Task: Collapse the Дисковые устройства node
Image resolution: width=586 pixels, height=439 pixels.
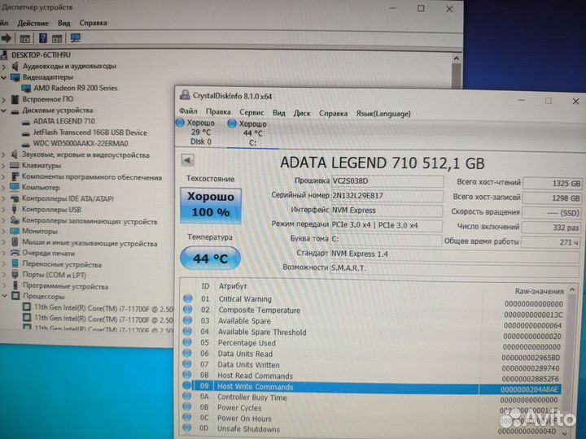Action: point(5,110)
